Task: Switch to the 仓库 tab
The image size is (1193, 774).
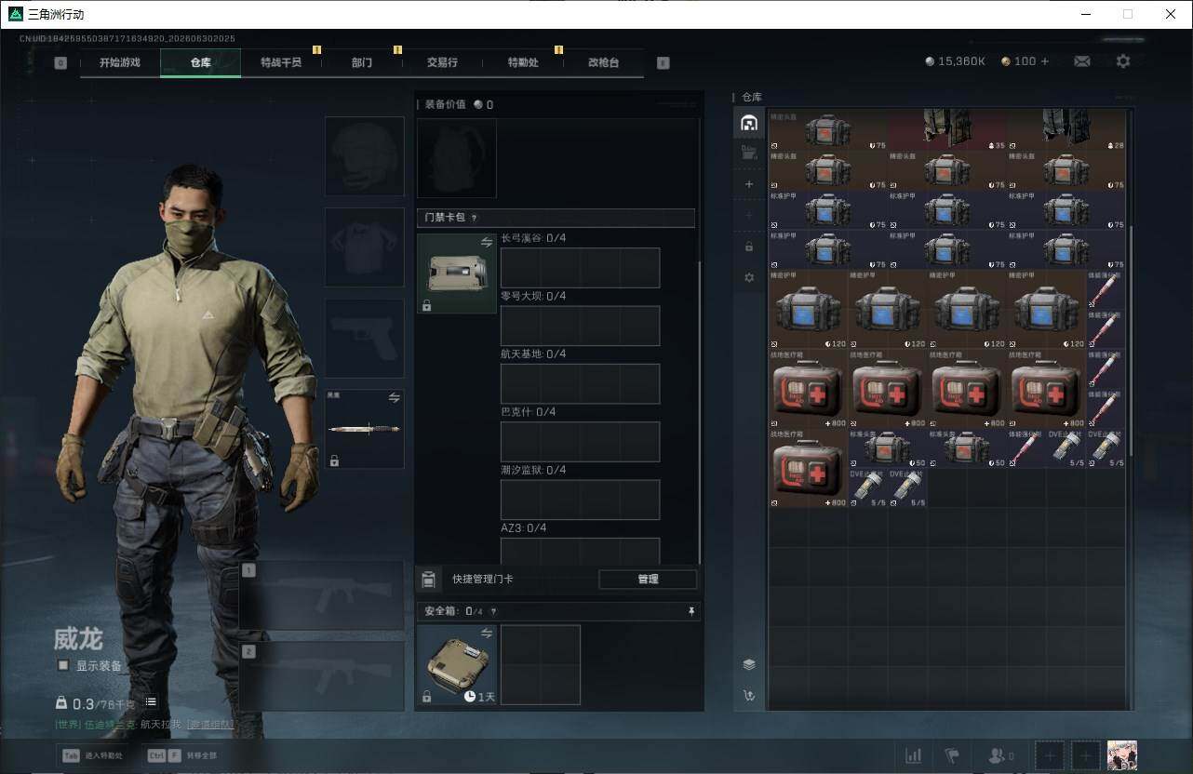Action: [200, 63]
